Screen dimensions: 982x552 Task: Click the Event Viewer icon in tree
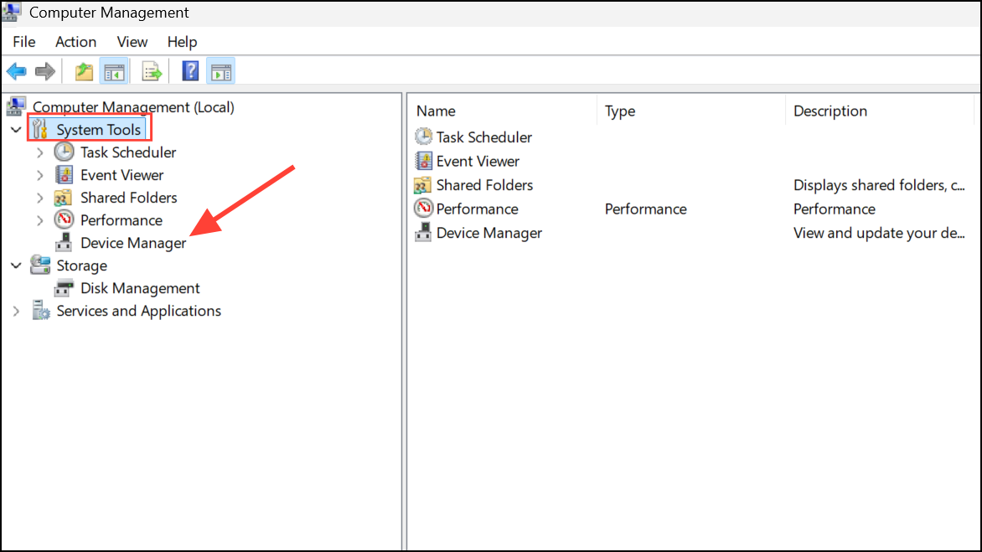pos(64,174)
